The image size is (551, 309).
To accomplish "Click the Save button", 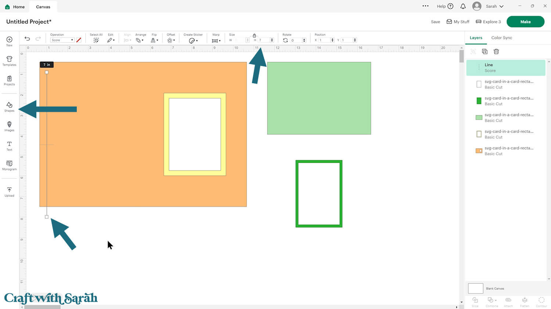I will 435,22.
